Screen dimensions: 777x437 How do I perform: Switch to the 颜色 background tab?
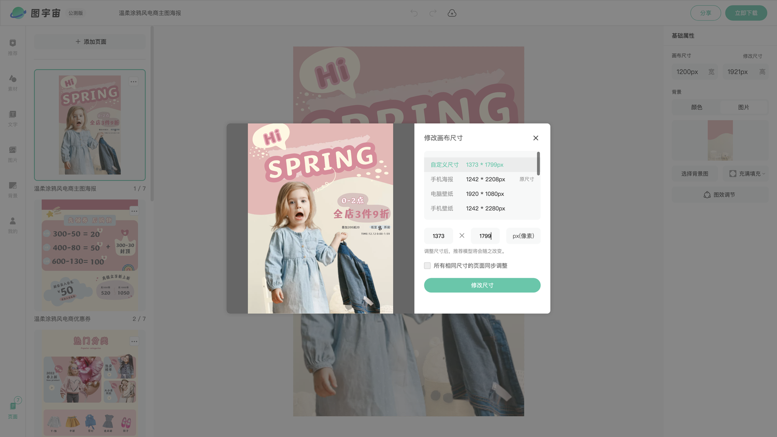697,107
